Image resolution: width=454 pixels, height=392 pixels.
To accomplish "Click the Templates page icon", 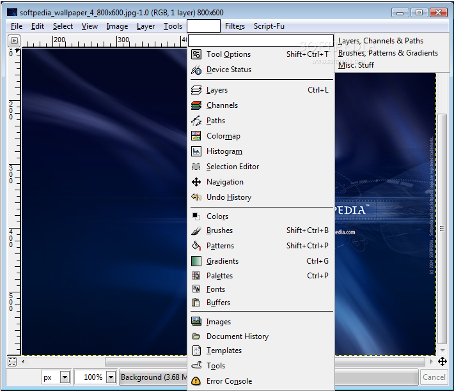I will coord(196,351).
